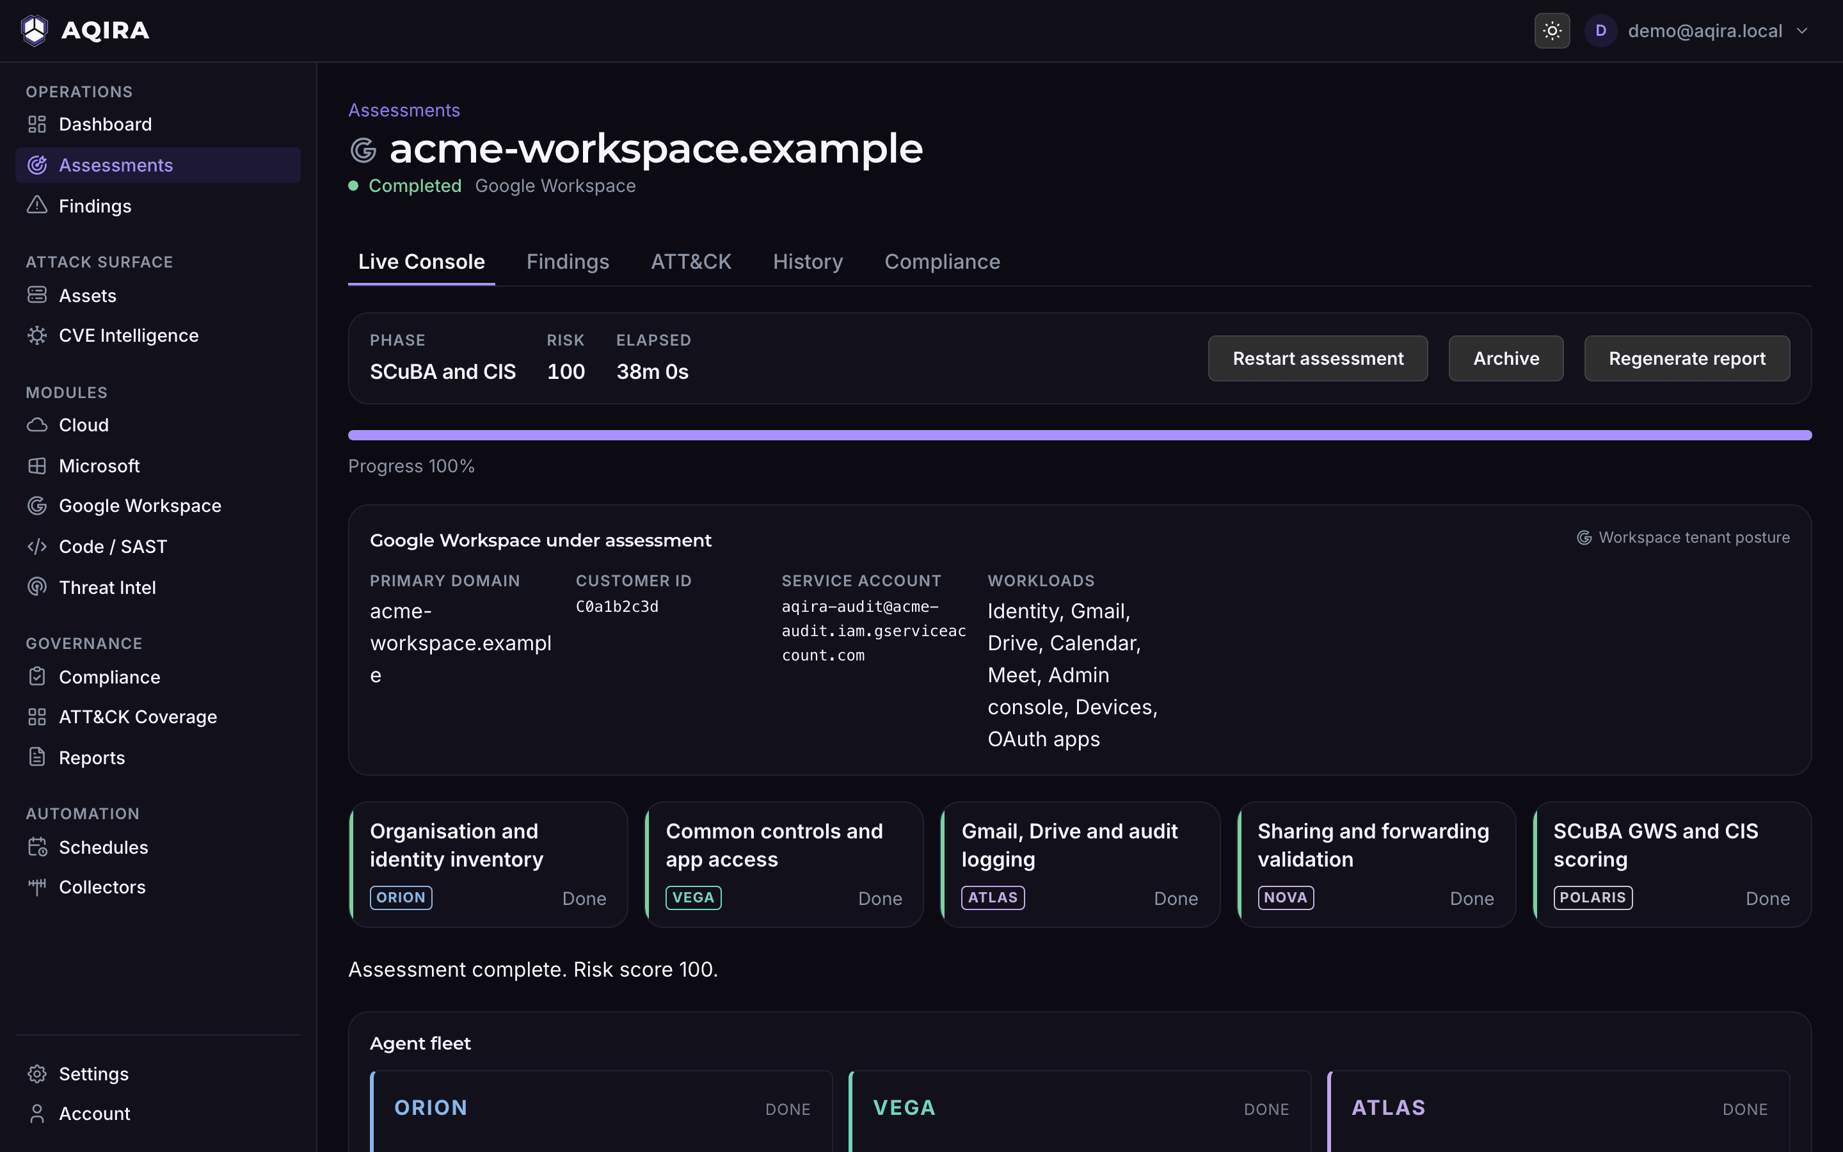Click the purple assessment progress bar

[1080, 435]
